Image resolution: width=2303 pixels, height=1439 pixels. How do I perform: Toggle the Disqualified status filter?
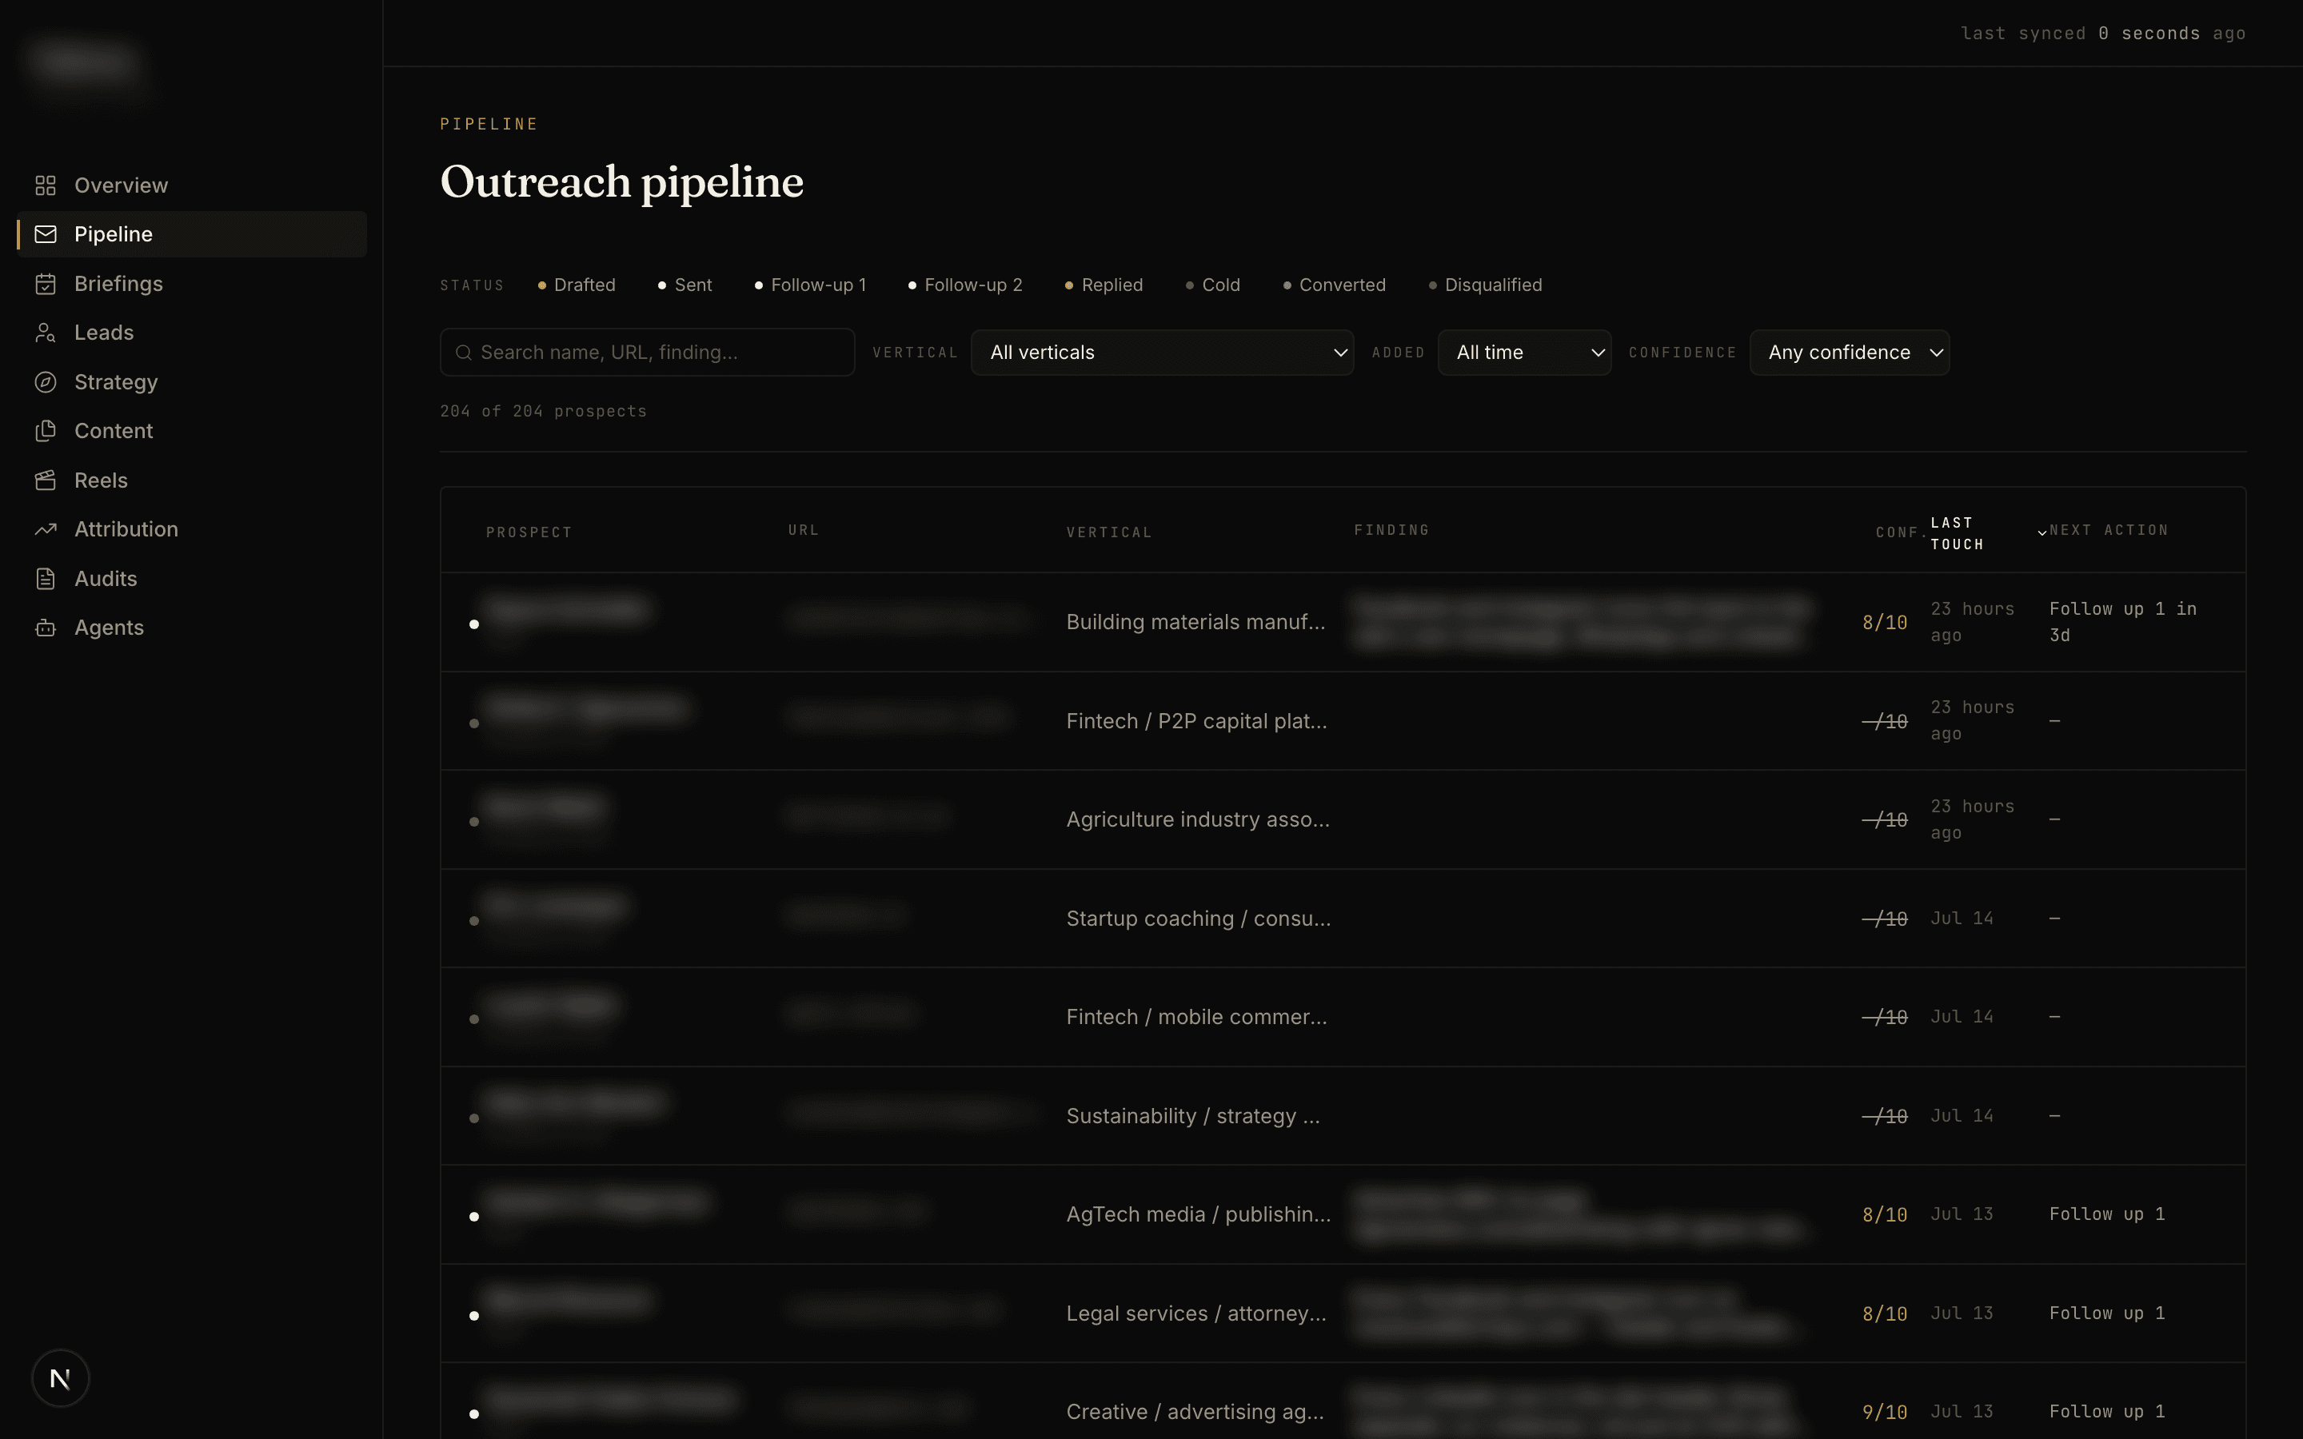[1486, 285]
